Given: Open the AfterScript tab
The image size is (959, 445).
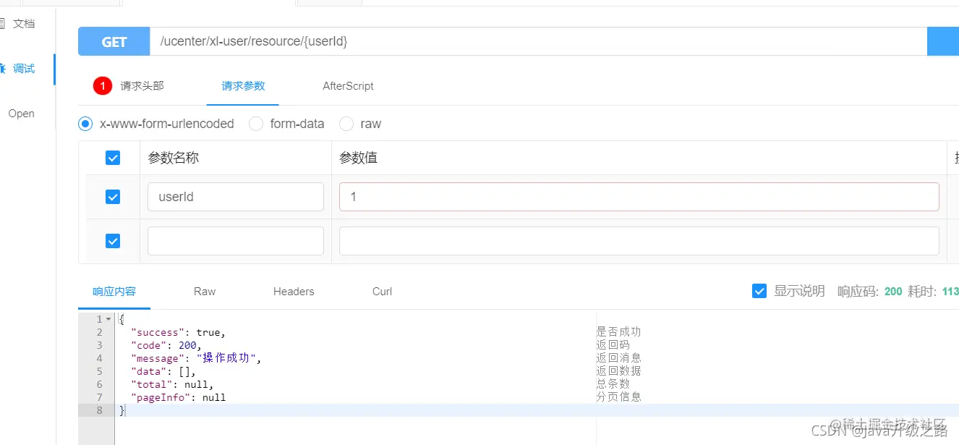Looking at the screenshot, I should (x=348, y=86).
